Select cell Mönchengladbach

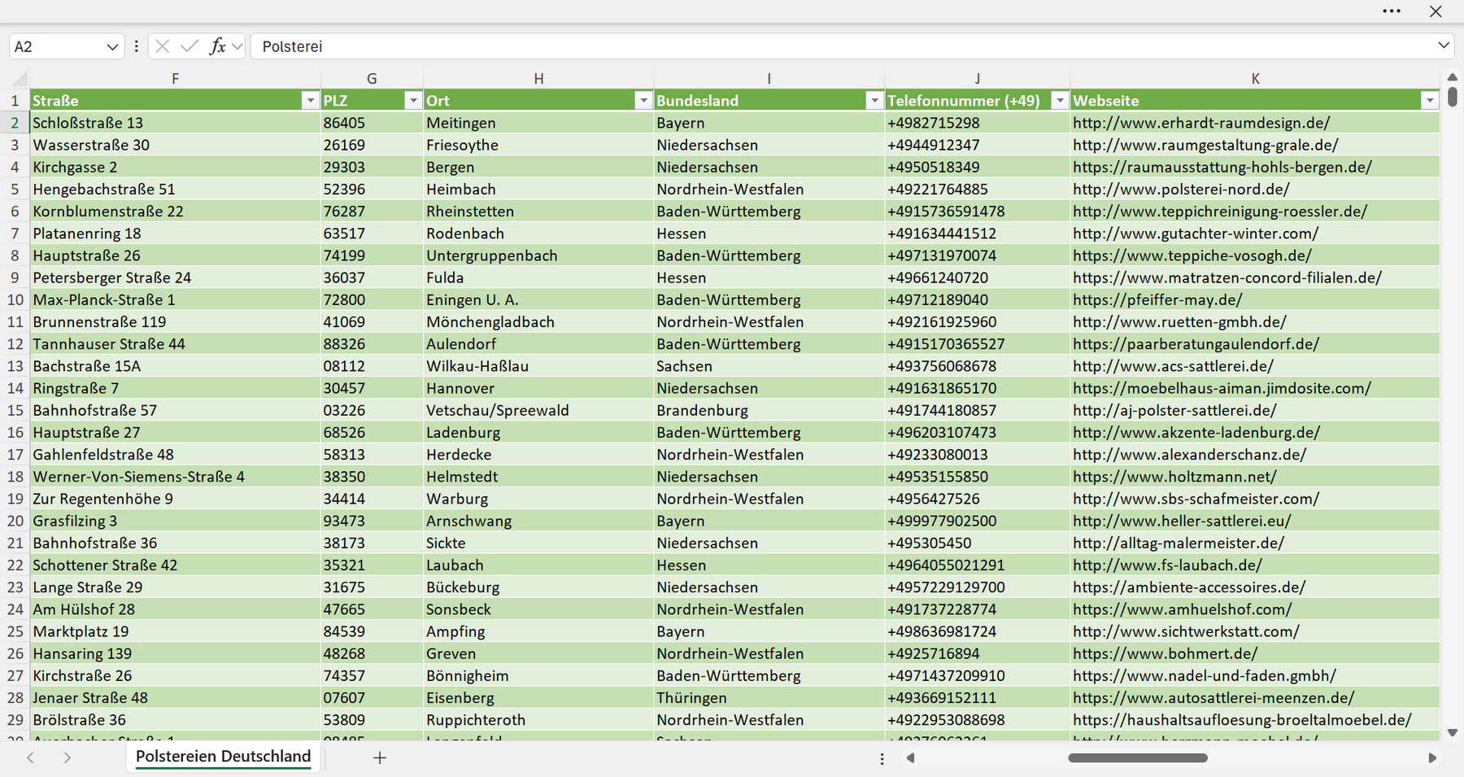point(538,322)
